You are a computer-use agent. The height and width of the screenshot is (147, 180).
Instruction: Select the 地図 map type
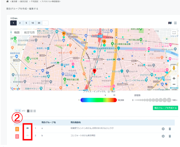(x=16, y=33)
